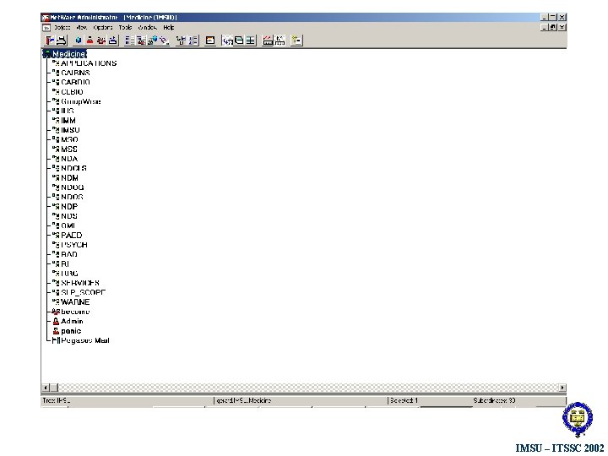Select the IMM container
Screen dimensions: 608x456
point(68,121)
